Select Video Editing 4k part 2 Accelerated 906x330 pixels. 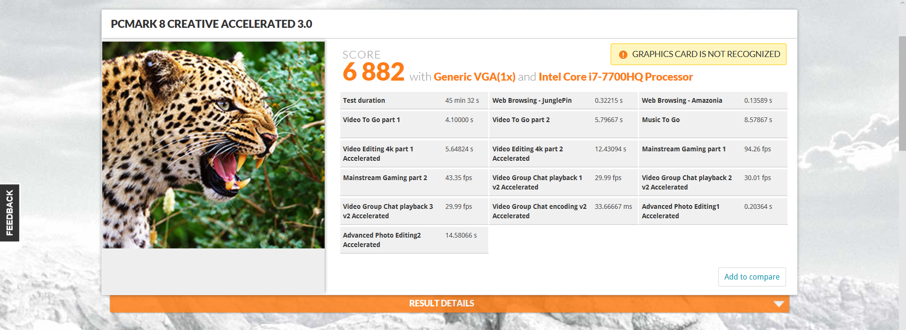click(528, 154)
